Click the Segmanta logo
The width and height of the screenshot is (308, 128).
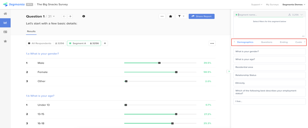pyautogui.click(x=14, y=4)
